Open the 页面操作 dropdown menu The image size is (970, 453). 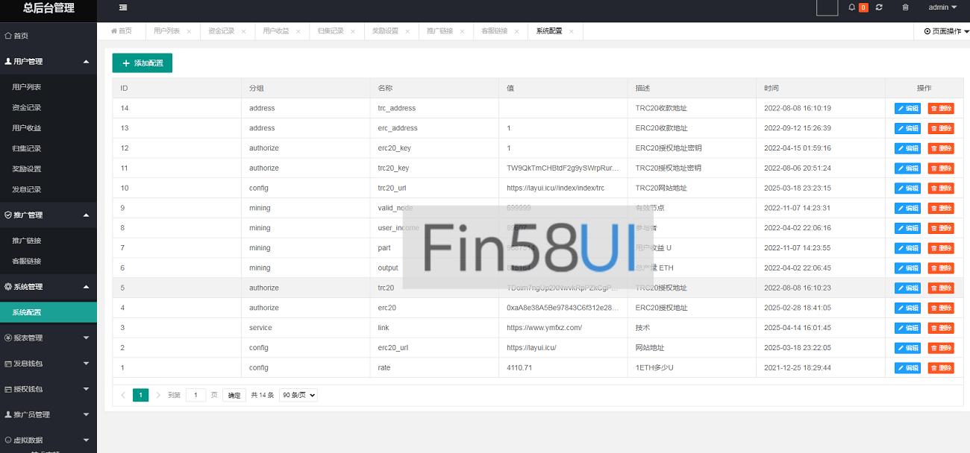pos(946,31)
